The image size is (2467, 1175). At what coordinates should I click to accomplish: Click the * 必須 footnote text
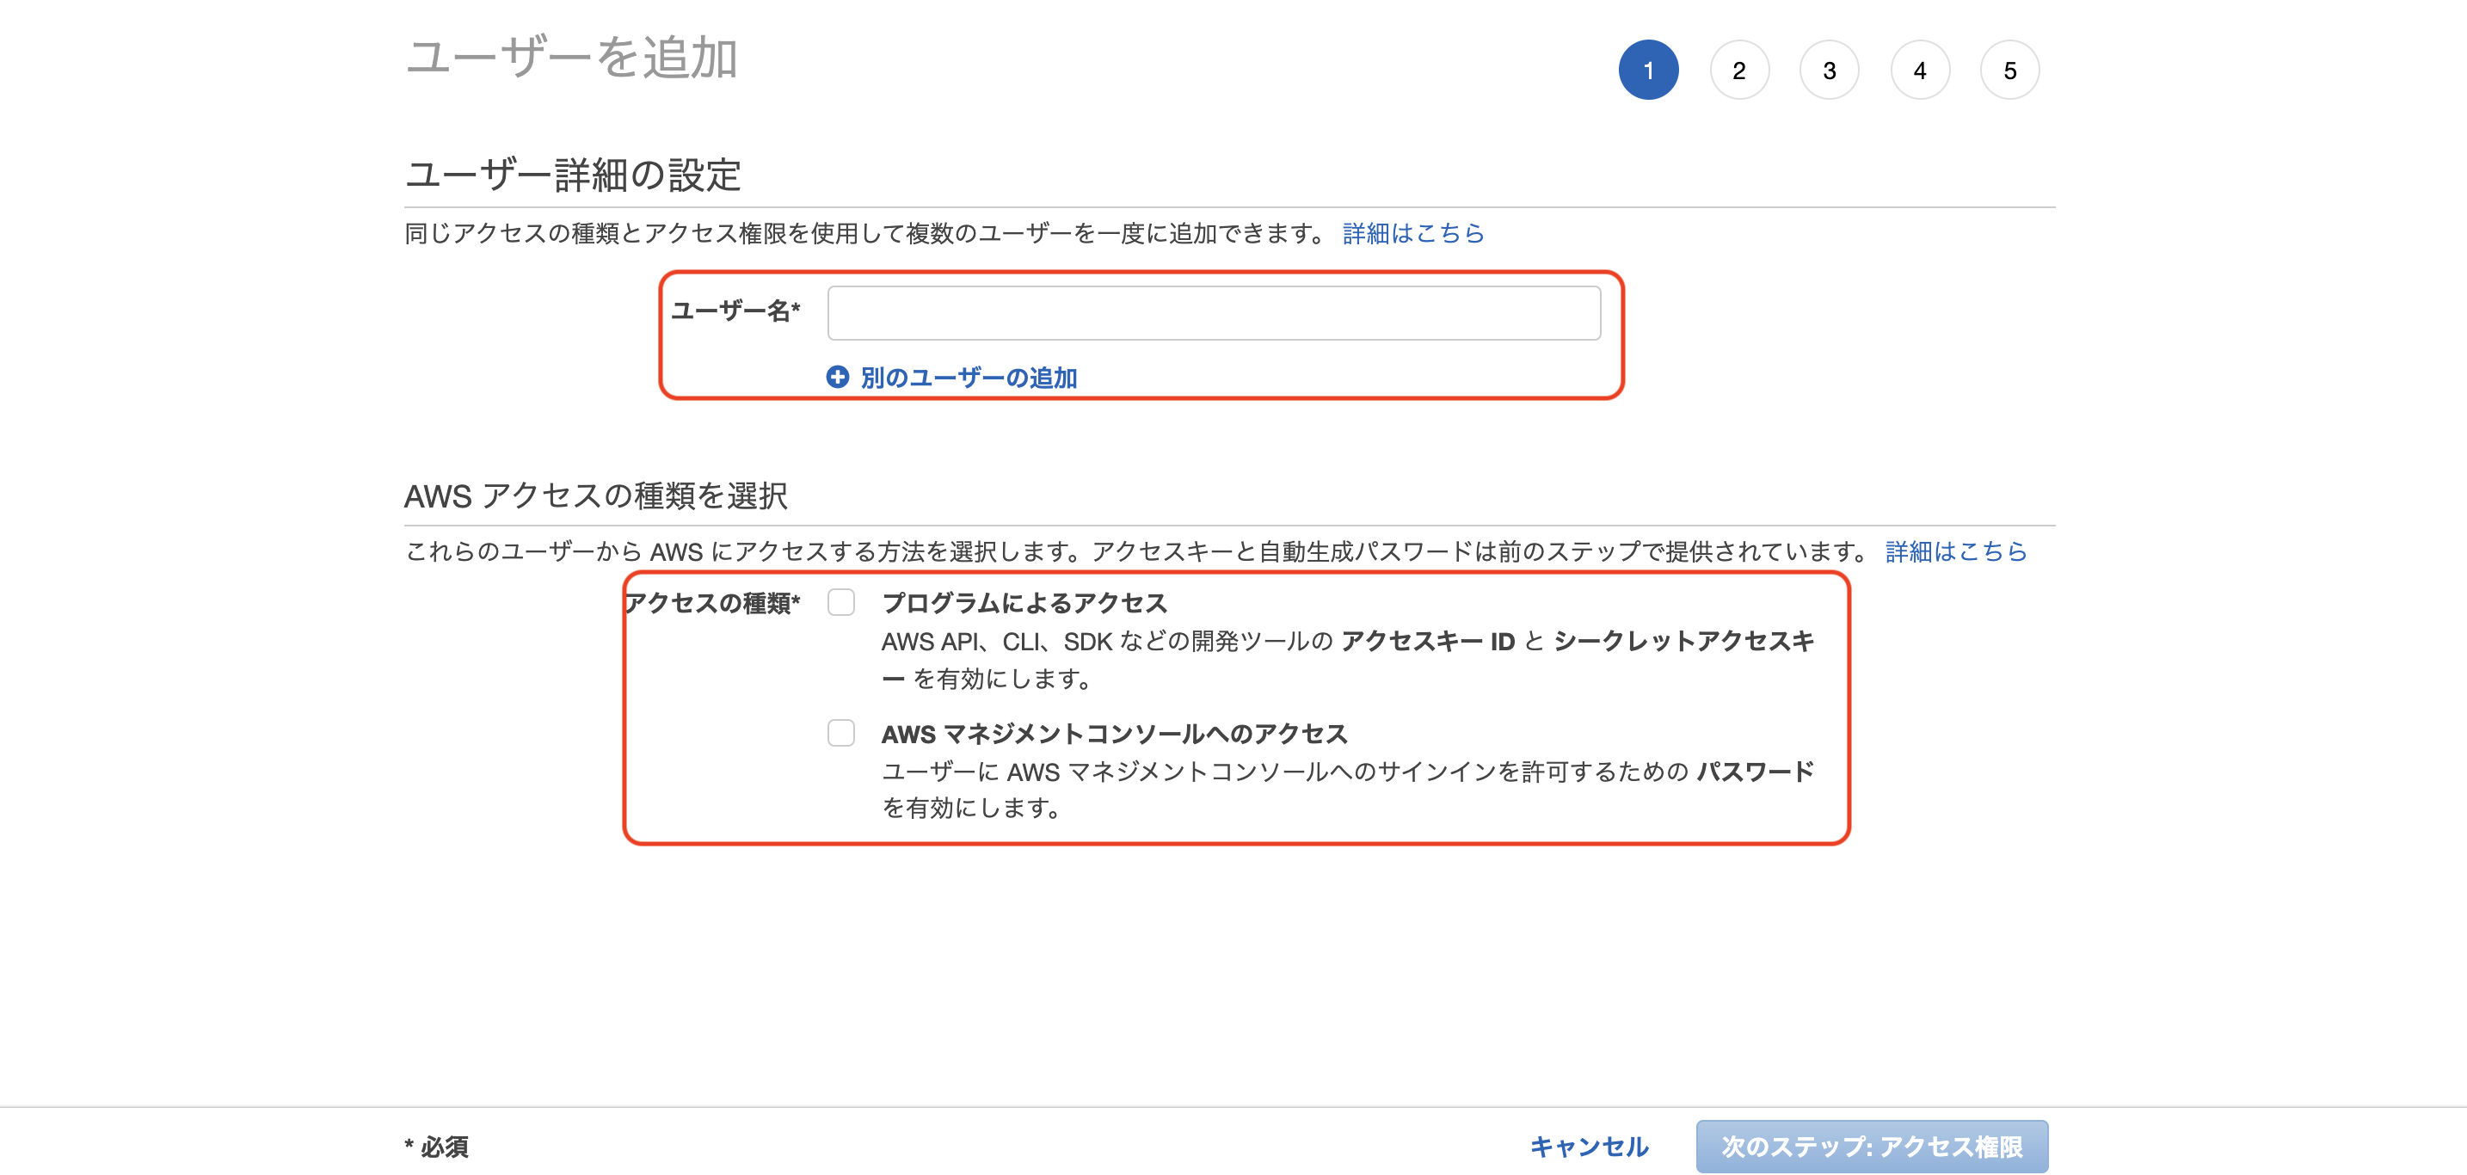436,1147
